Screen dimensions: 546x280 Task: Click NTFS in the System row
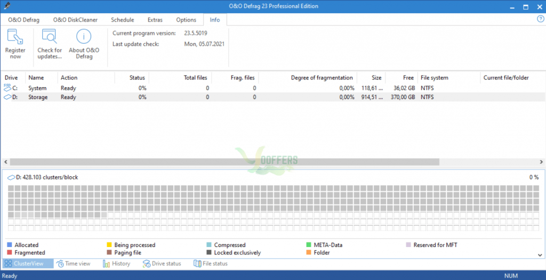pos(427,88)
